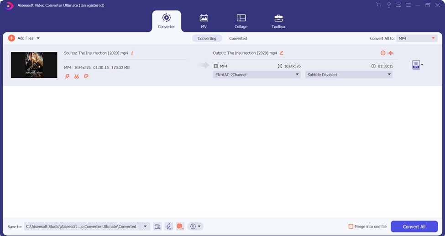Image resolution: width=445 pixels, height=236 pixels.
Task: Switch to the MV tab
Action: [204, 21]
